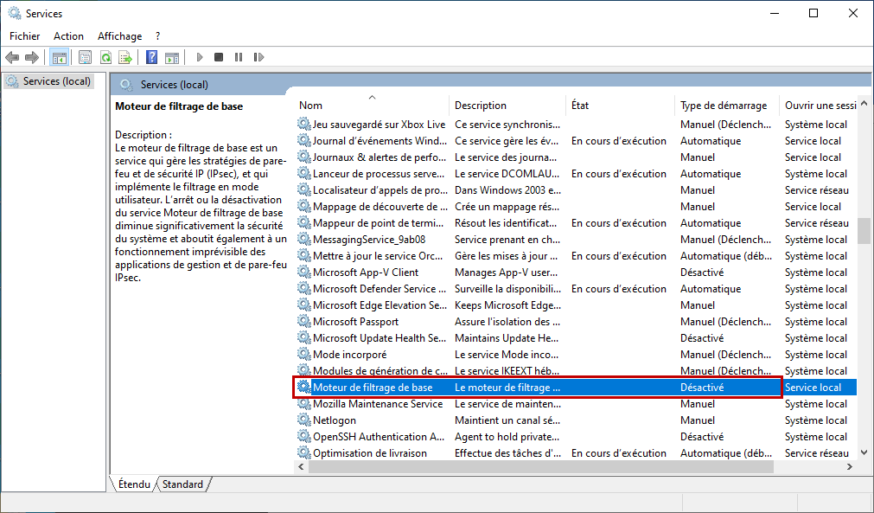Pause the selected service
The image size is (874, 513).
(x=238, y=57)
